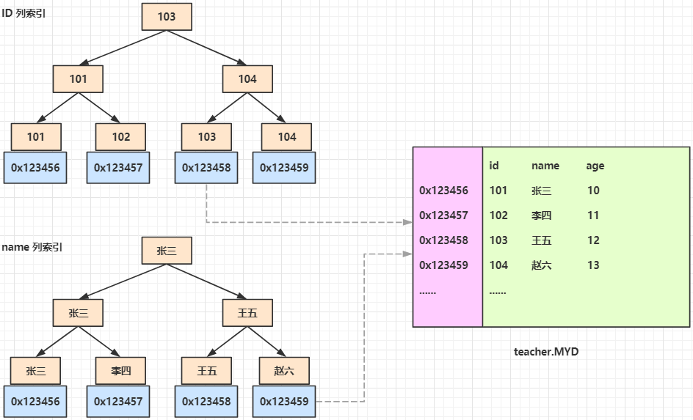Select blue 0x123458 box under ID leaf 103

click(206, 168)
